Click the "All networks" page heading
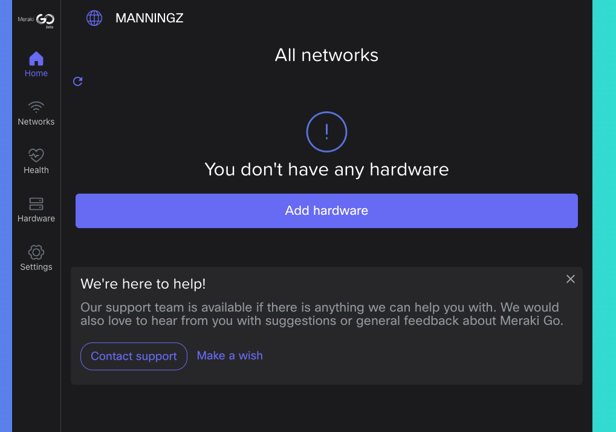The height and width of the screenshot is (432, 616). tap(326, 55)
